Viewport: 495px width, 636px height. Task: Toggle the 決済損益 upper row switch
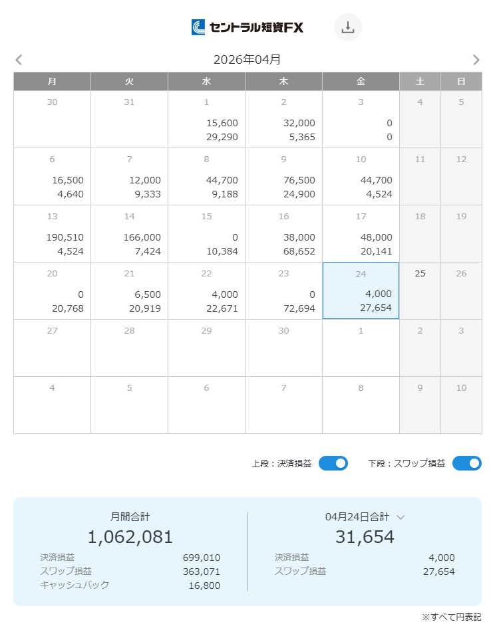pyautogui.click(x=333, y=463)
